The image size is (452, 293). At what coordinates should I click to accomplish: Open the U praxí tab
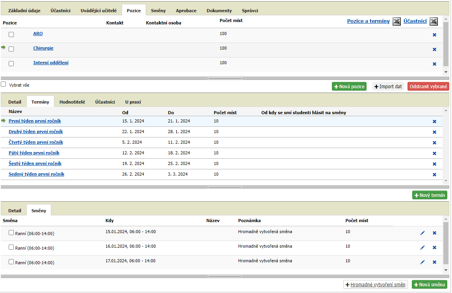[133, 102]
